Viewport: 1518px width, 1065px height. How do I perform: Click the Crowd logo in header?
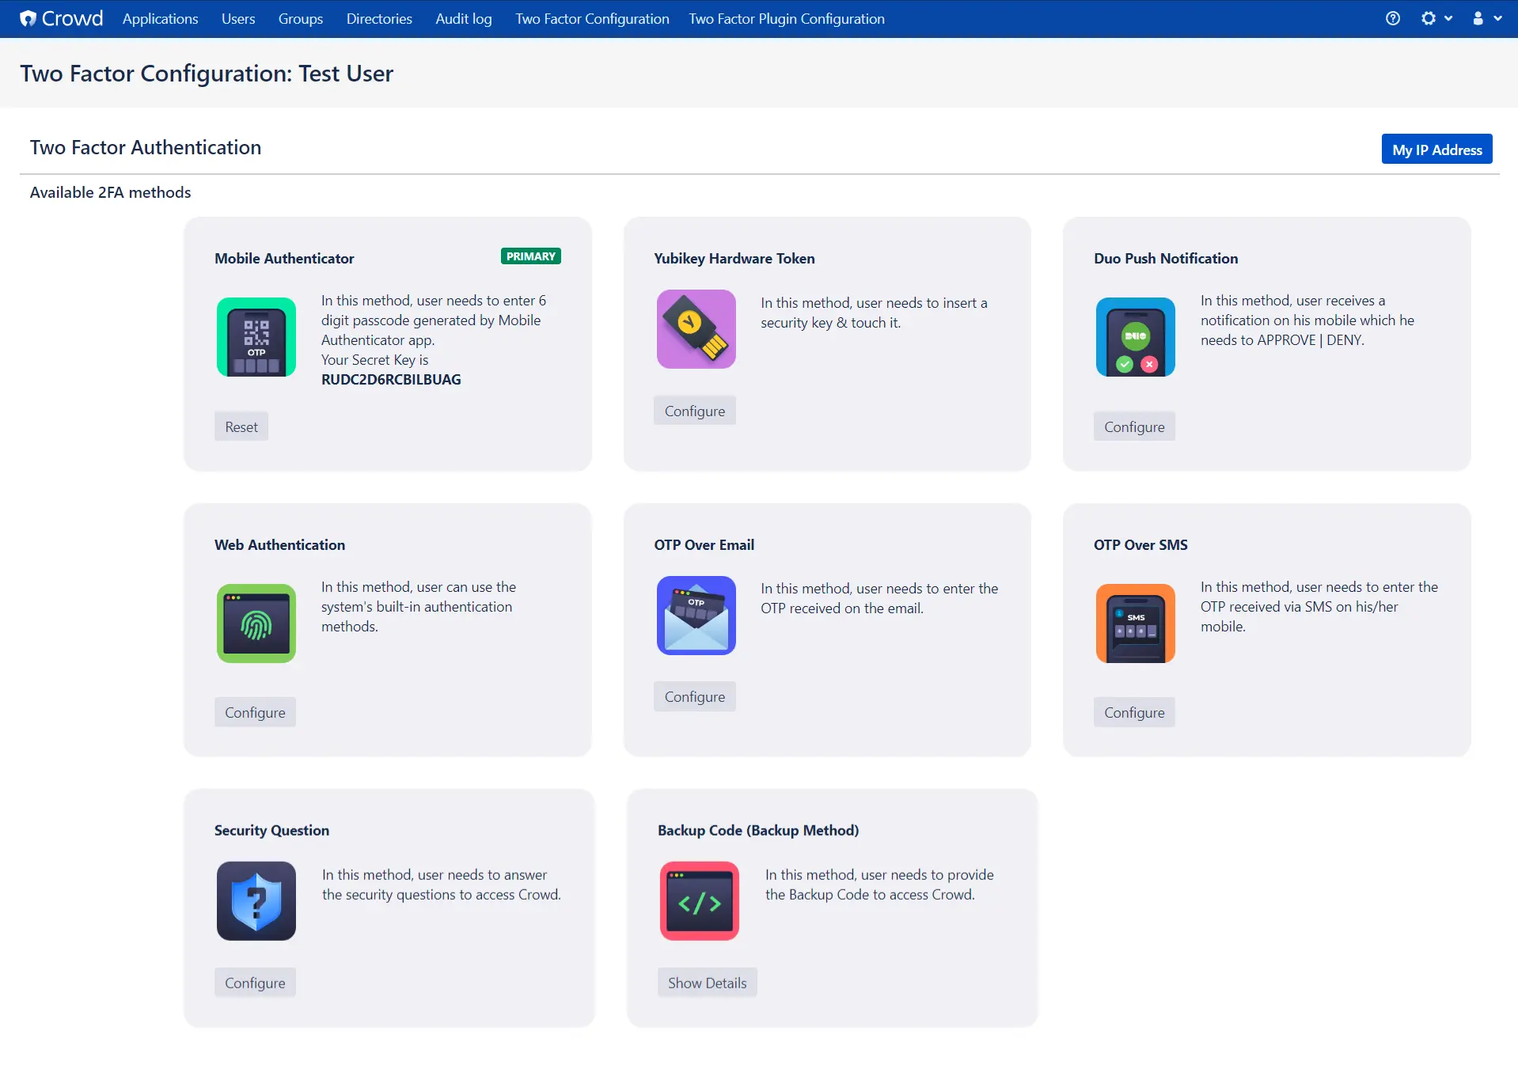62,18
